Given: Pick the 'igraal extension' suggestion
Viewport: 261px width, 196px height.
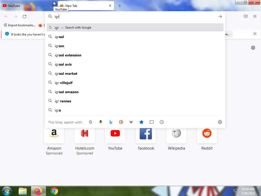Looking at the screenshot, I should [135, 55].
